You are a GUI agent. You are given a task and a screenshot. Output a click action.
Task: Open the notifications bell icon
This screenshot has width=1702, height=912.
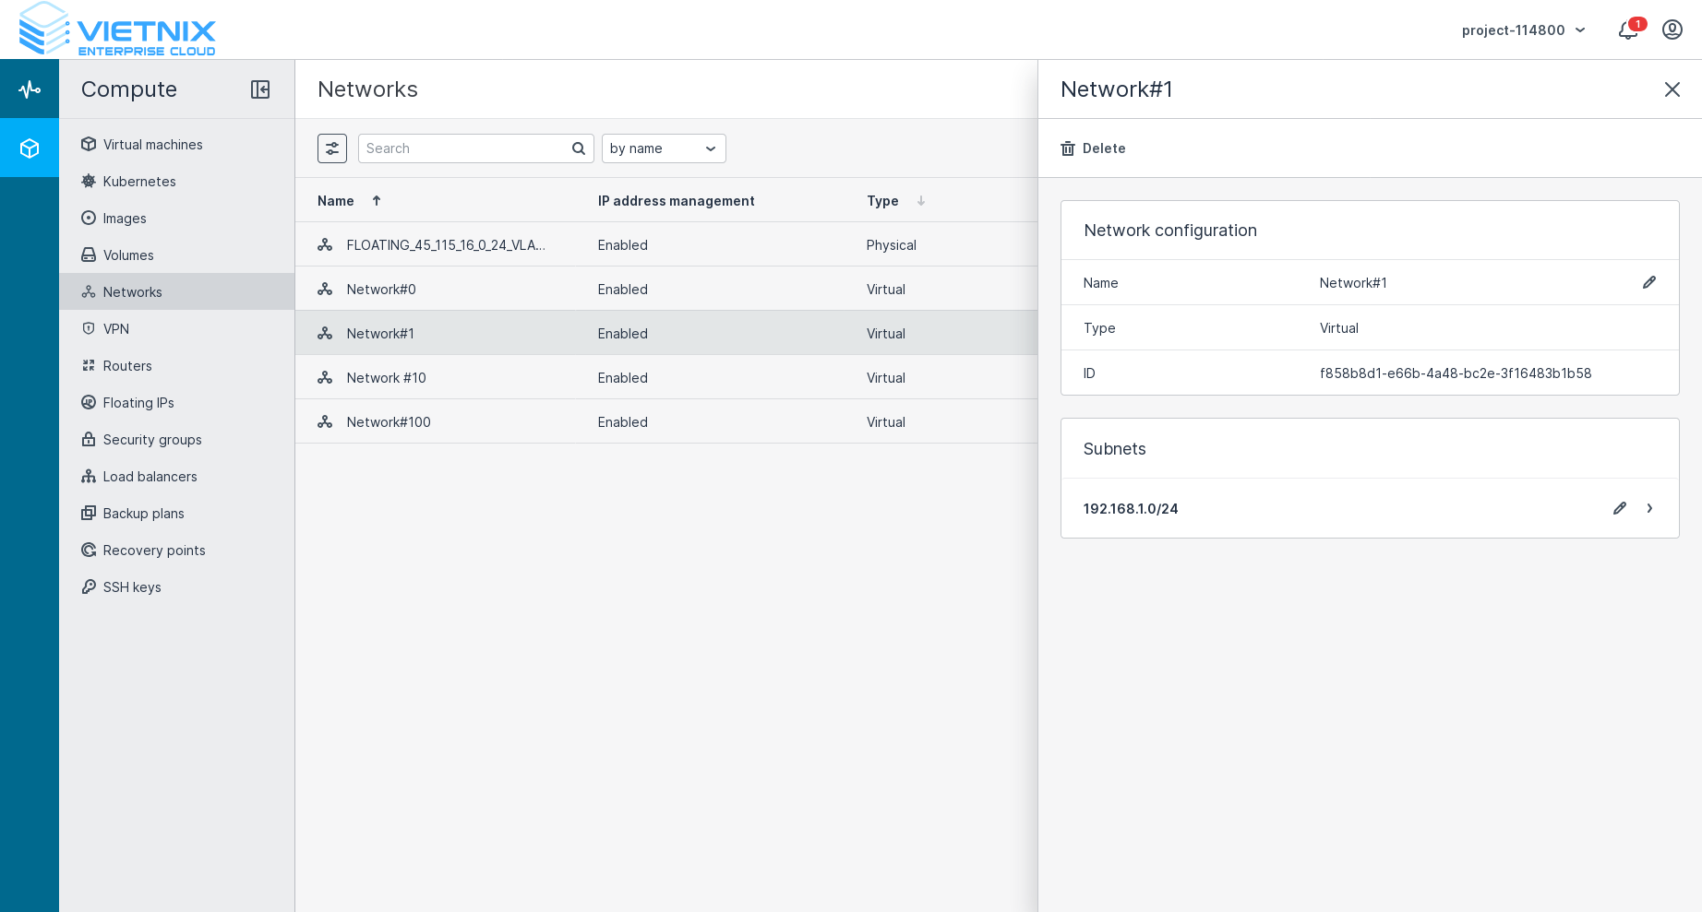(x=1628, y=30)
